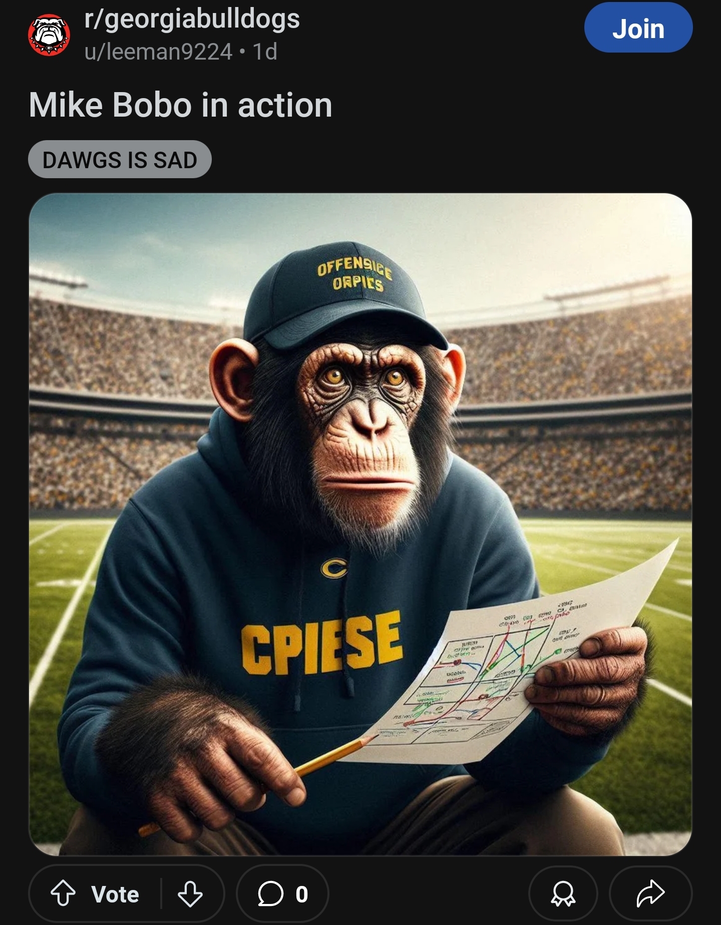Open the post title Mike Bobo in action
Viewport: 721px width, 925px height.
[181, 106]
